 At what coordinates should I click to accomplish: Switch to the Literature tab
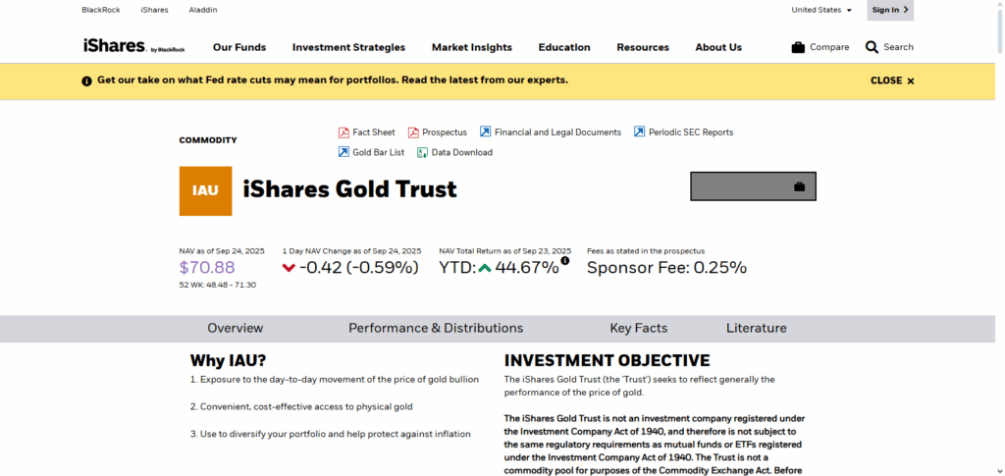pyautogui.click(x=757, y=329)
